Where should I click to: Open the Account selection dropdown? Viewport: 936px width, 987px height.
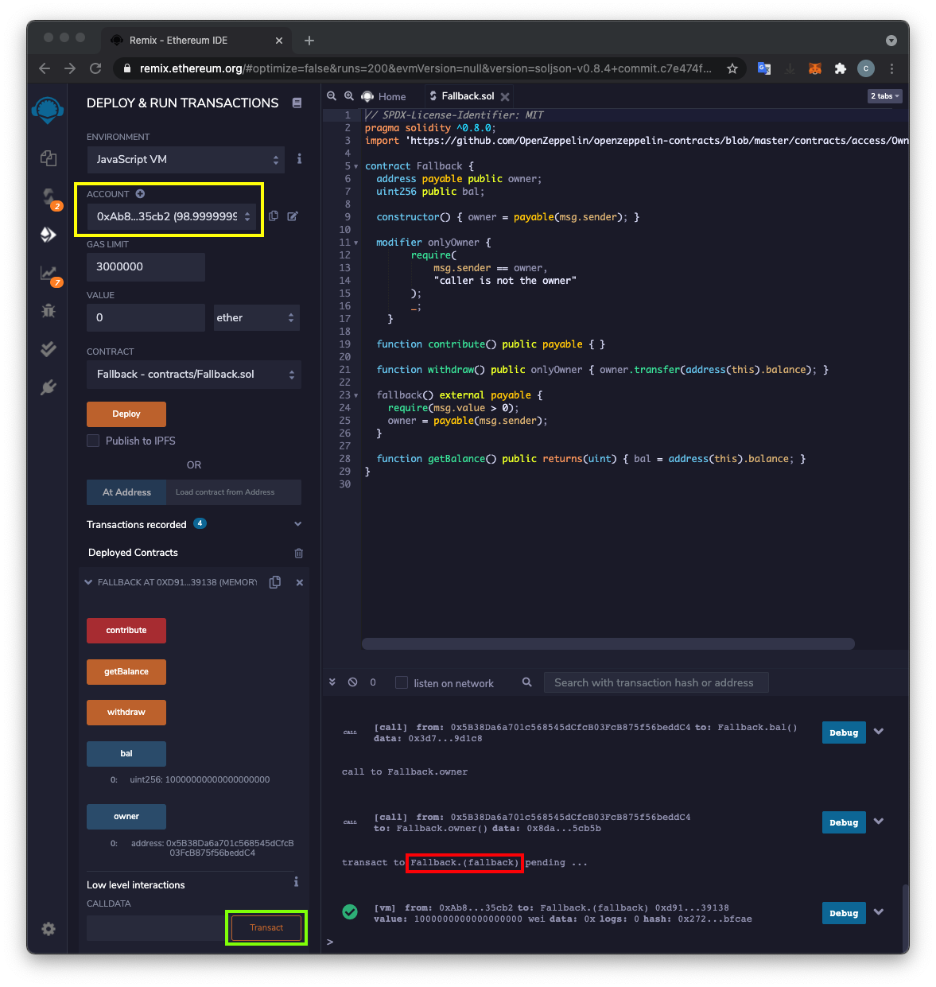click(172, 216)
